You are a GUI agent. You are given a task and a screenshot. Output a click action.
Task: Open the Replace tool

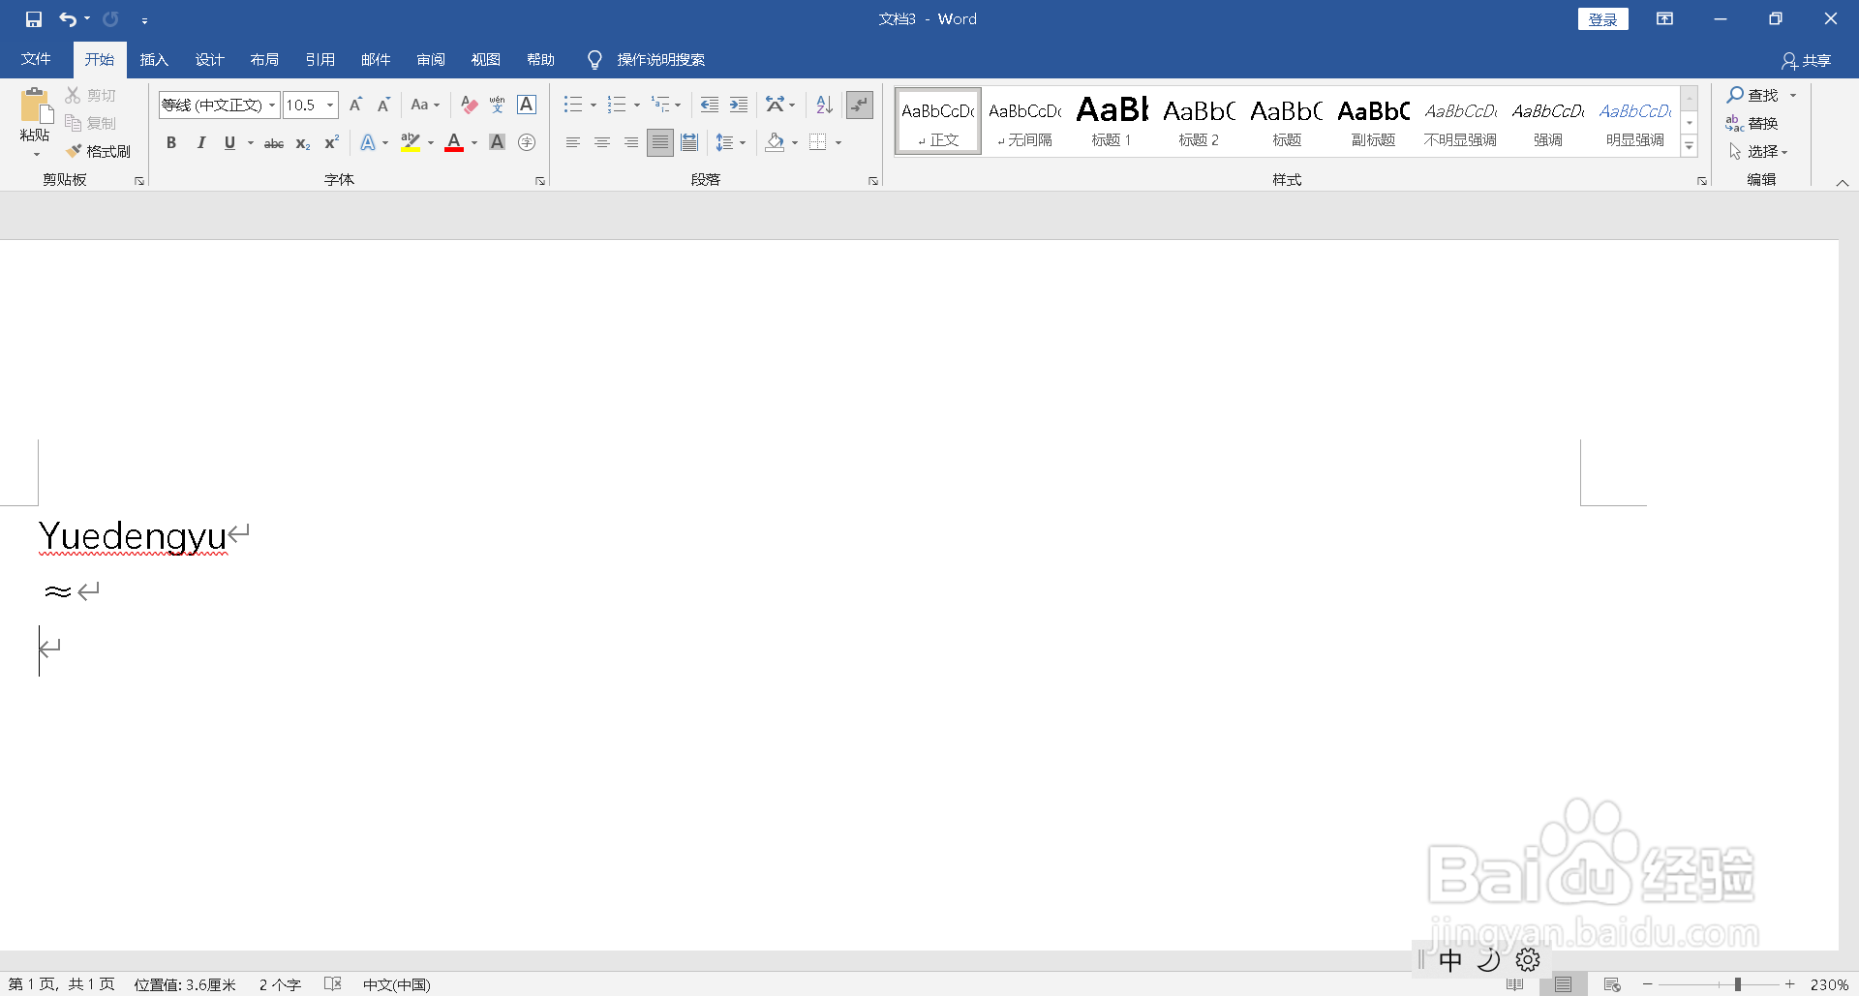pos(1752,123)
